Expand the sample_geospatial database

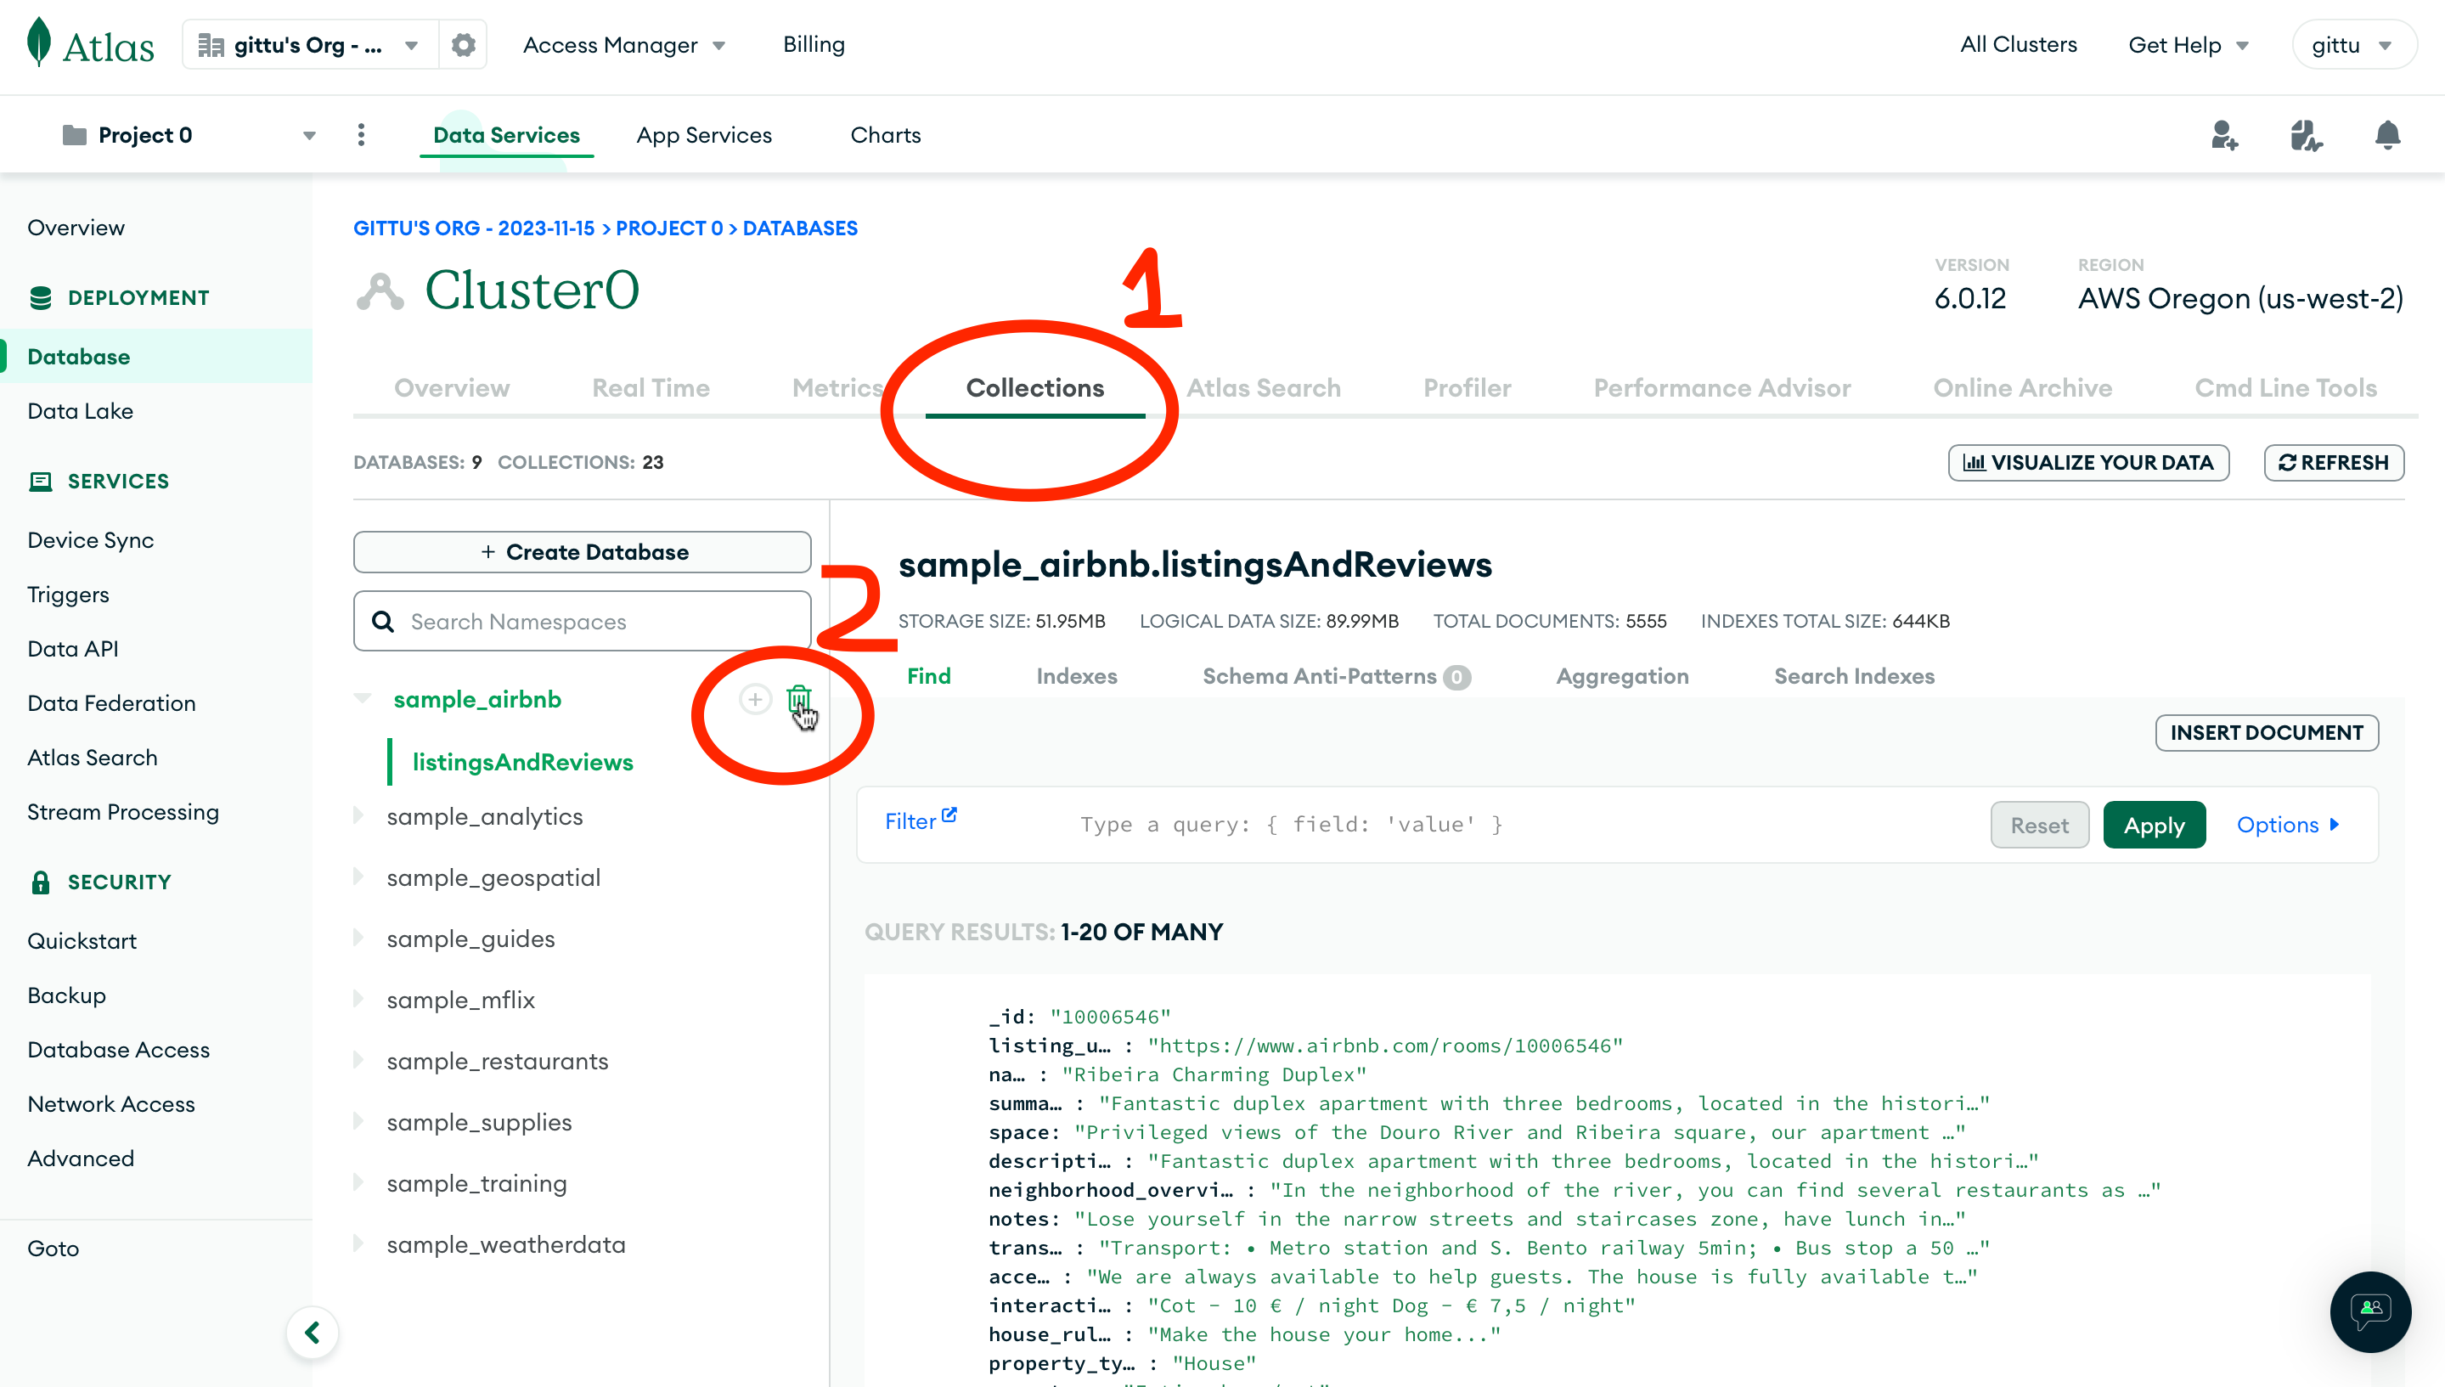(x=359, y=877)
